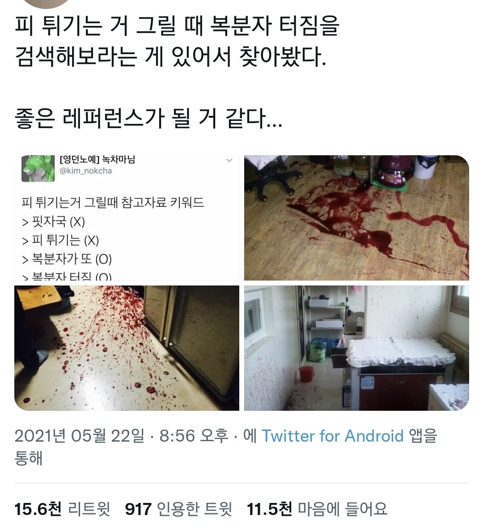Click the line 좋은 레퍼런스가 될 거 같다
The image size is (483, 528).
(x=148, y=118)
